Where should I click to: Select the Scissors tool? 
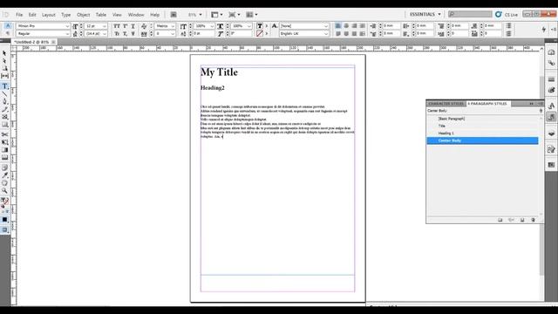point(4,134)
